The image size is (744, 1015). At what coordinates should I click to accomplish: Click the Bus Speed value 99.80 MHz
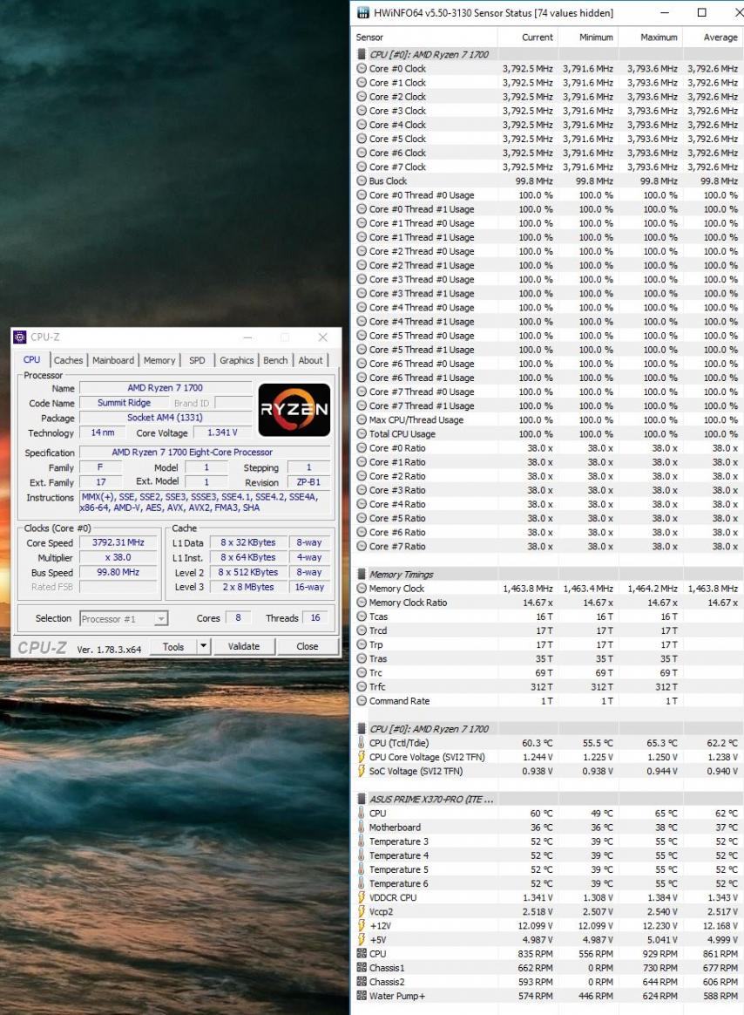tap(118, 572)
